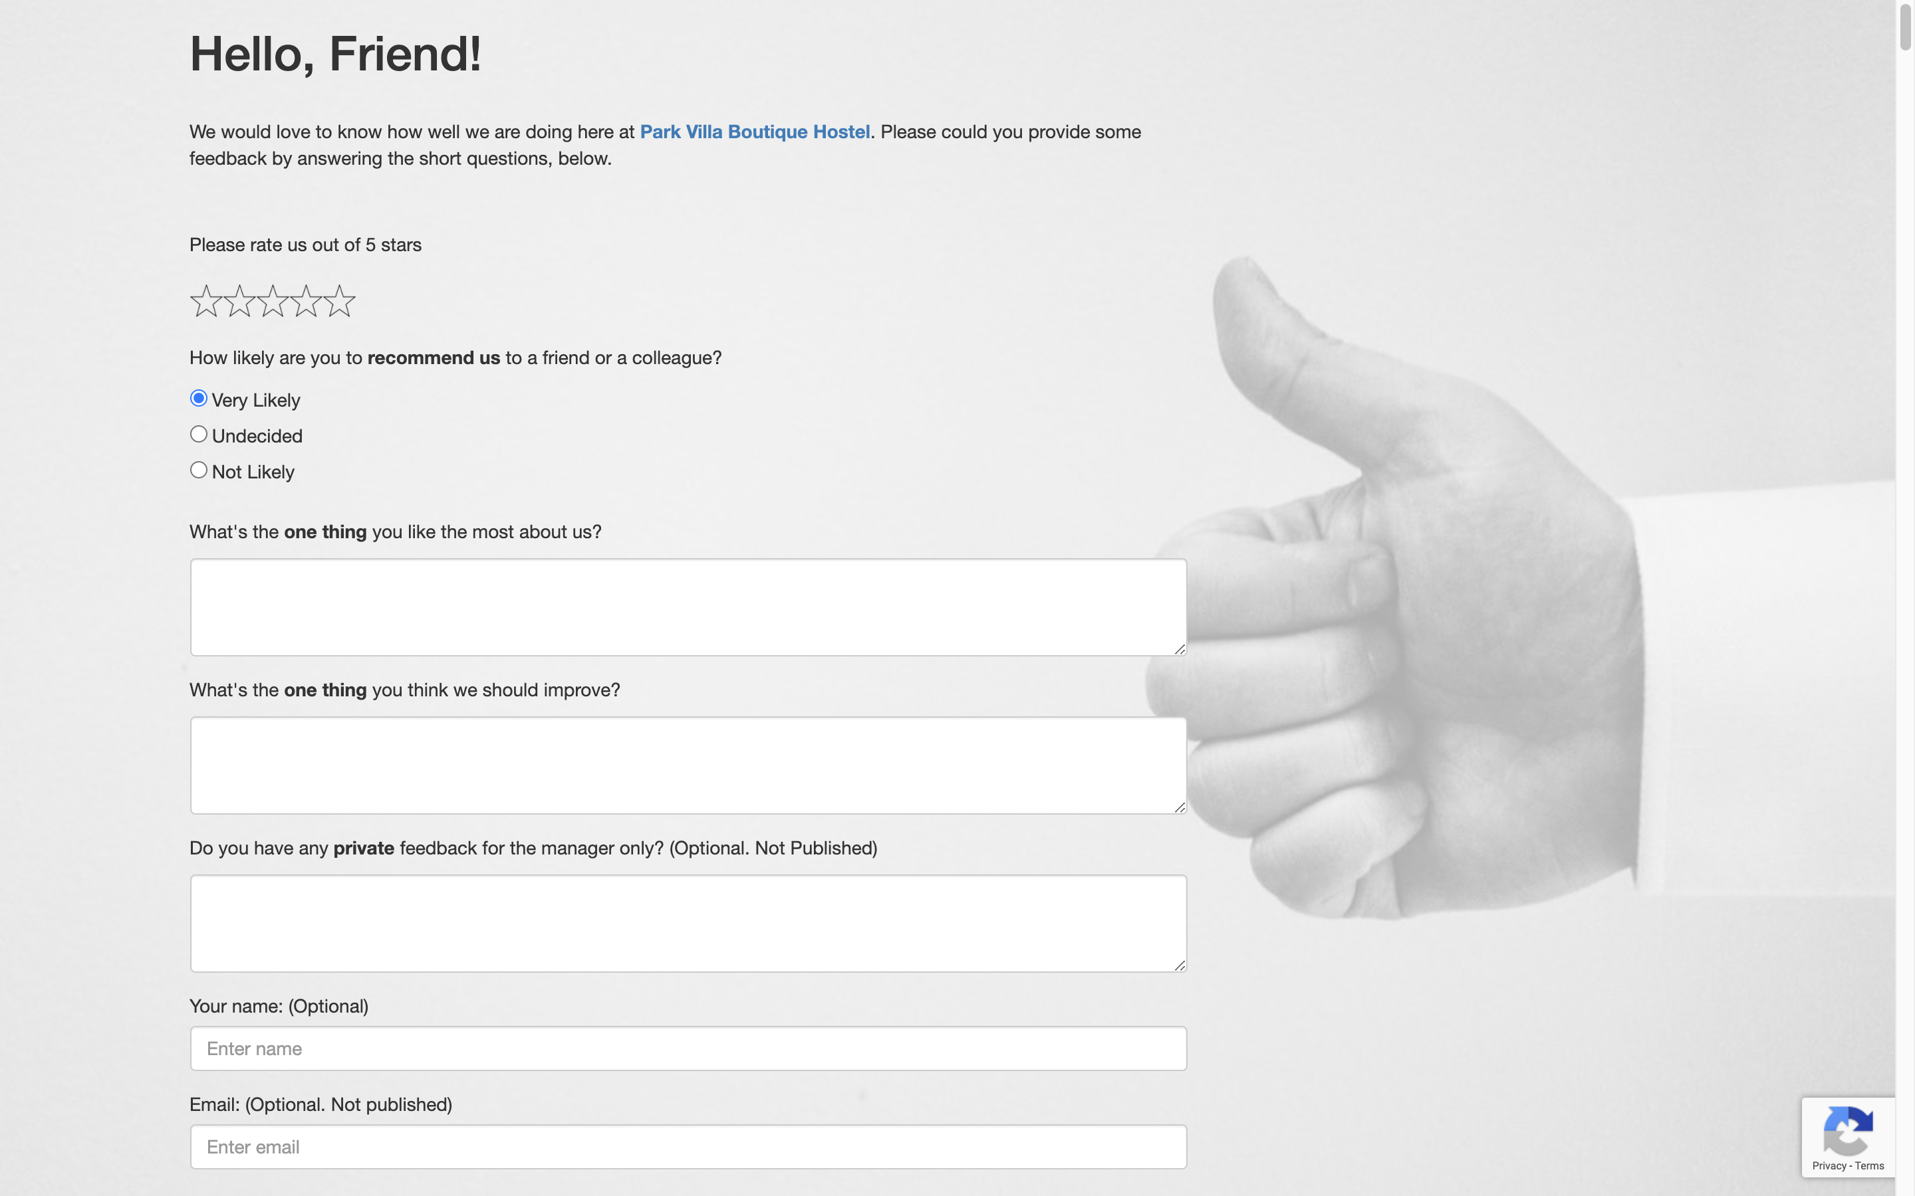The width and height of the screenshot is (1915, 1196).
Task: Click the reCAPTCHA badge icon
Action: (x=1848, y=1131)
